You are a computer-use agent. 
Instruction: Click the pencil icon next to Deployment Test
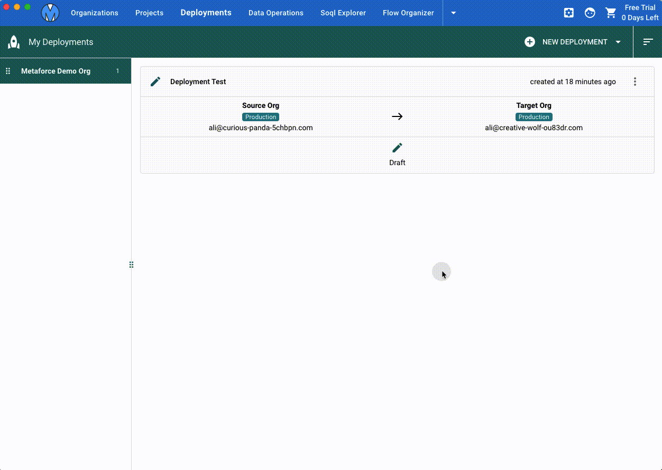pyautogui.click(x=155, y=82)
